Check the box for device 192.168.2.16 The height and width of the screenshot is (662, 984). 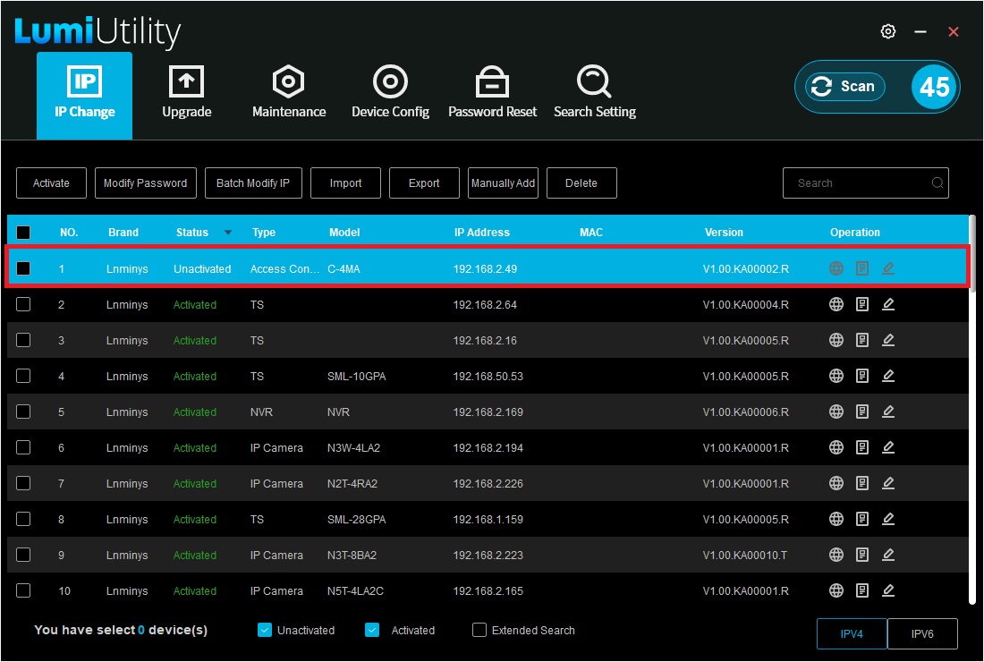23,340
